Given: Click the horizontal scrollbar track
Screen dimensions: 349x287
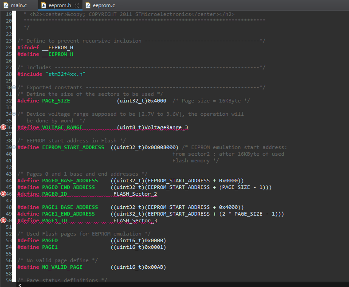Looking at the screenshot, I should [177, 284].
